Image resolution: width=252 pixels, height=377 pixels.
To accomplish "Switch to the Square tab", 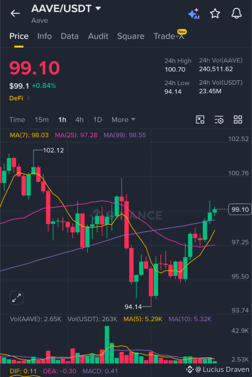I will (131, 36).
